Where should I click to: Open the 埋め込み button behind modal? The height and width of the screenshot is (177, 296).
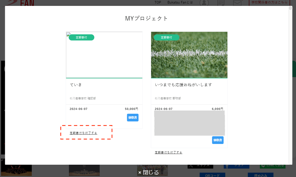tap(261, 175)
